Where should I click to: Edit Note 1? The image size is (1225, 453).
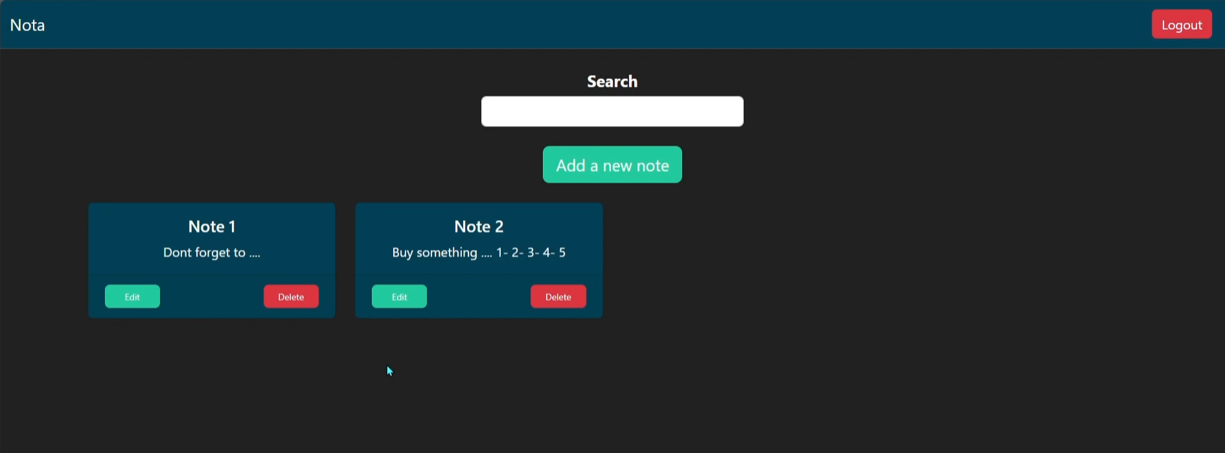[x=132, y=296]
